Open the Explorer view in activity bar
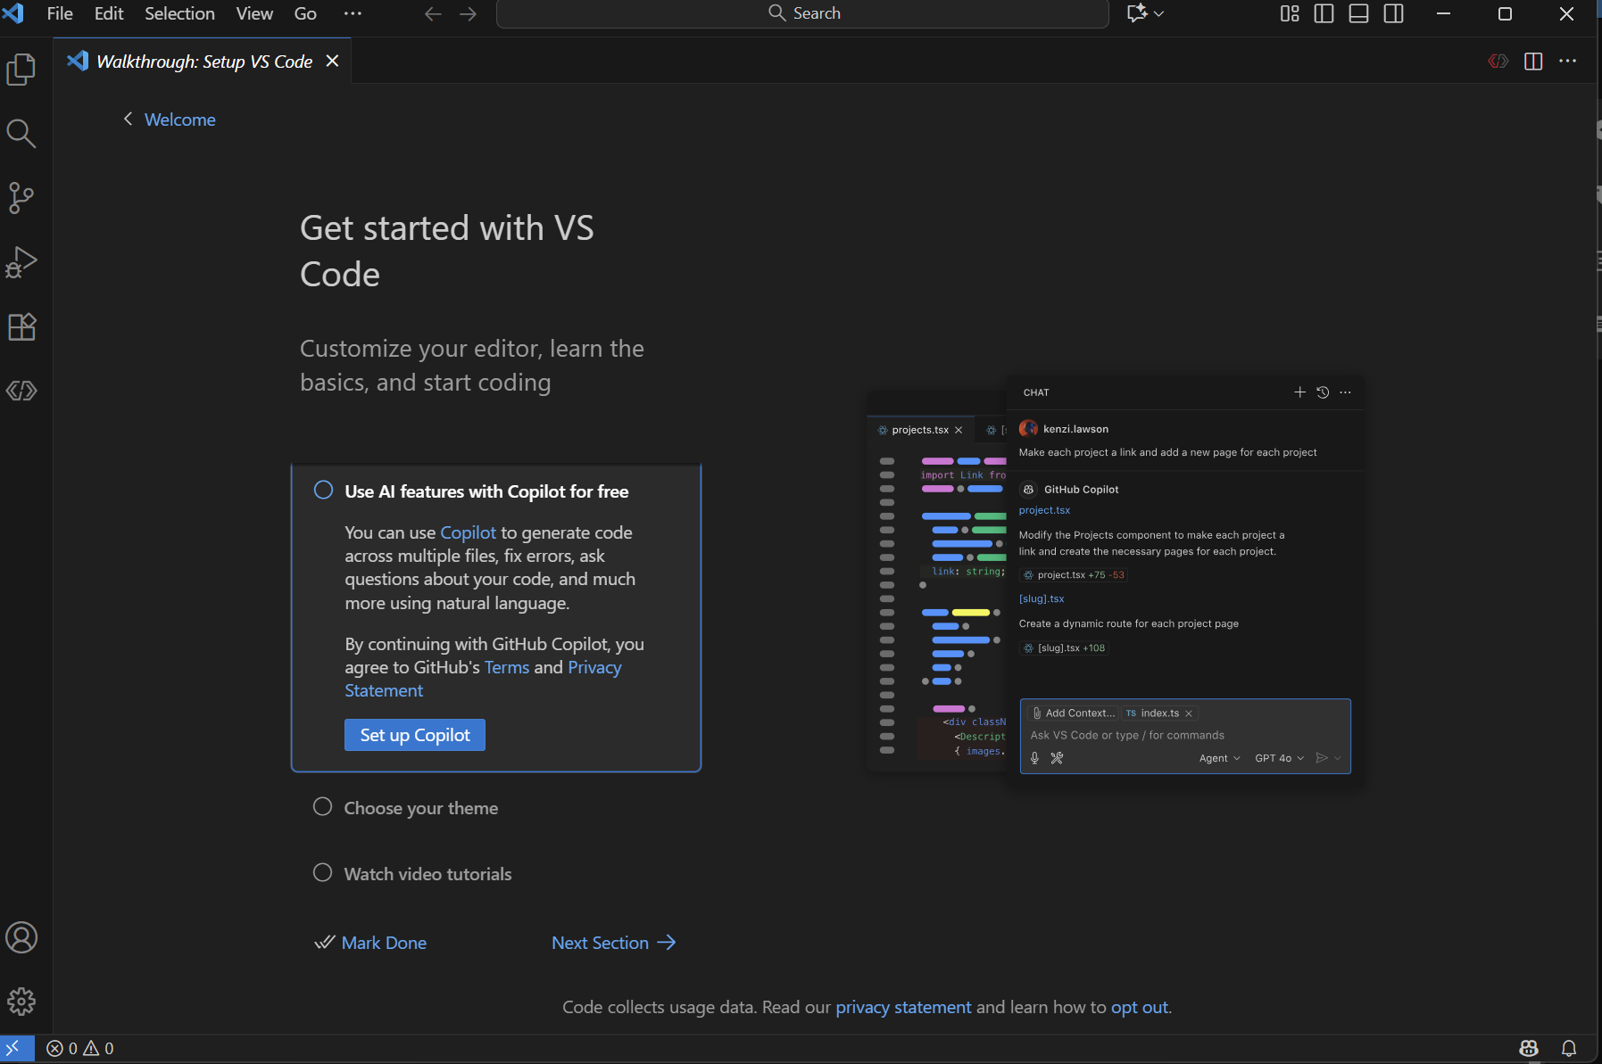Viewport: 1602px width, 1064px height. coord(21,70)
